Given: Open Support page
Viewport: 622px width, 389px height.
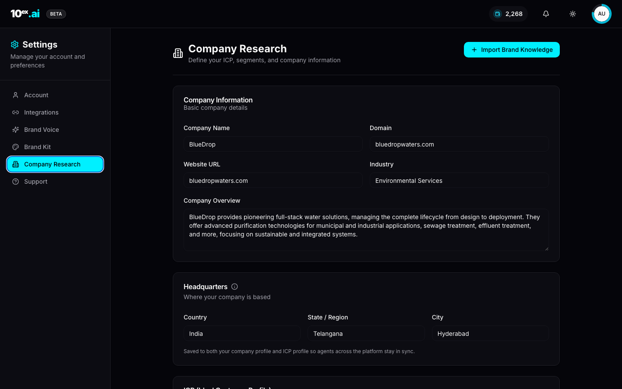Looking at the screenshot, I should 55,182.
